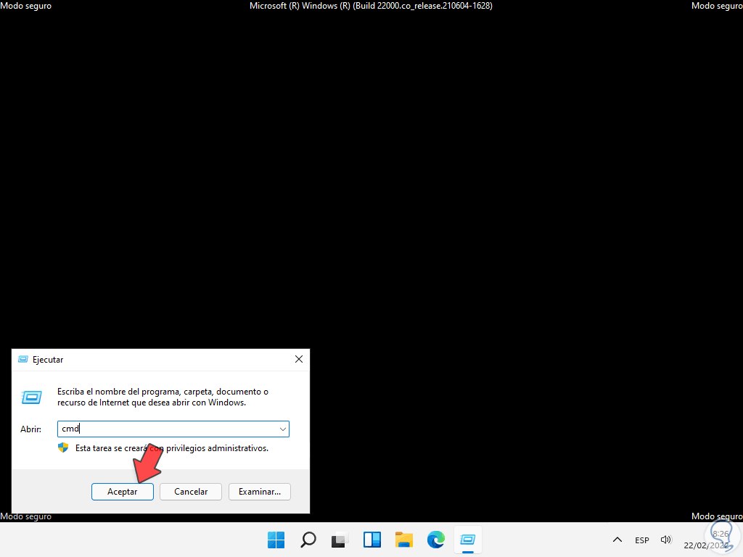Image resolution: width=743 pixels, height=557 pixels.
Task: Select the Ejecutar app in the taskbar
Action: (468, 540)
